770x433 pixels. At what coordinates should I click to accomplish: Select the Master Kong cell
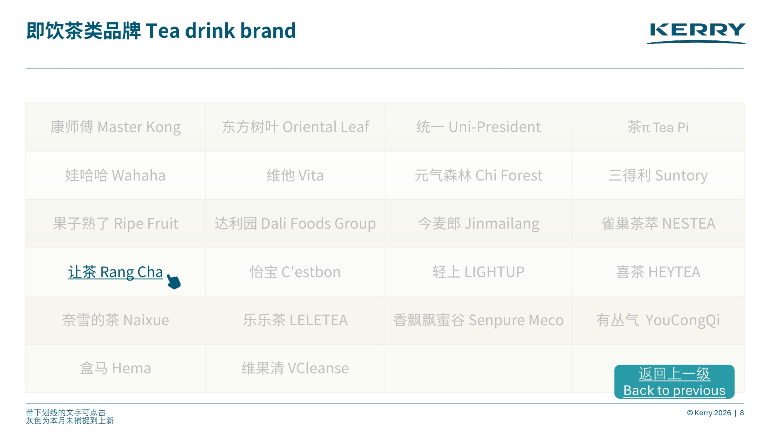click(x=115, y=127)
